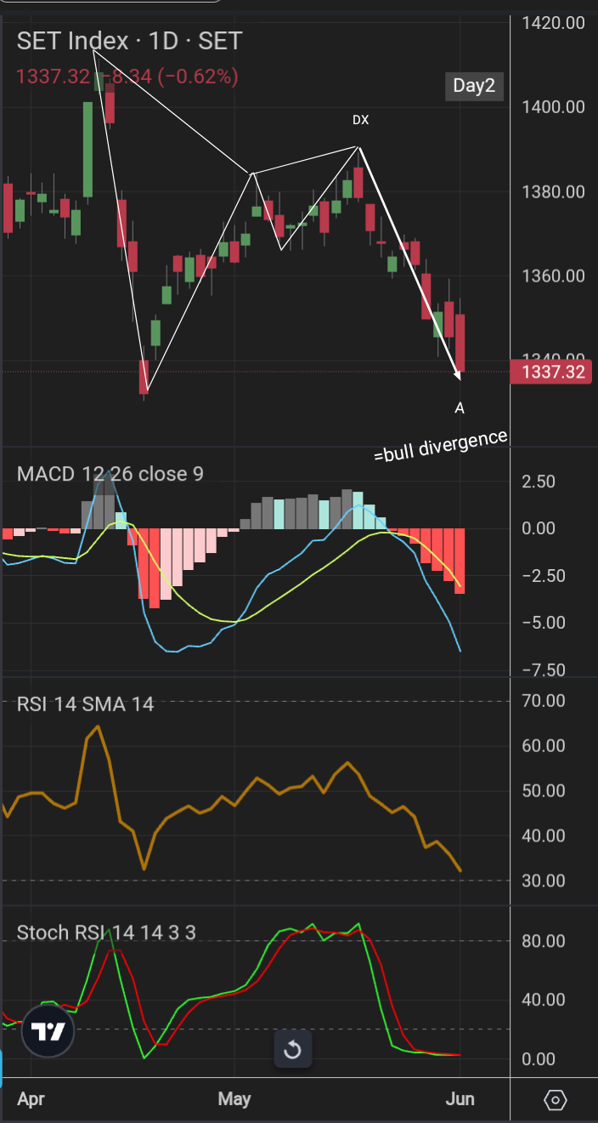Click the Apr label on time axis
The image size is (598, 1123).
[x=31, y=1098]
